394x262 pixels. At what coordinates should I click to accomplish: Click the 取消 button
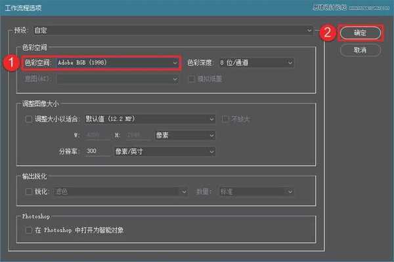(360, 50)
